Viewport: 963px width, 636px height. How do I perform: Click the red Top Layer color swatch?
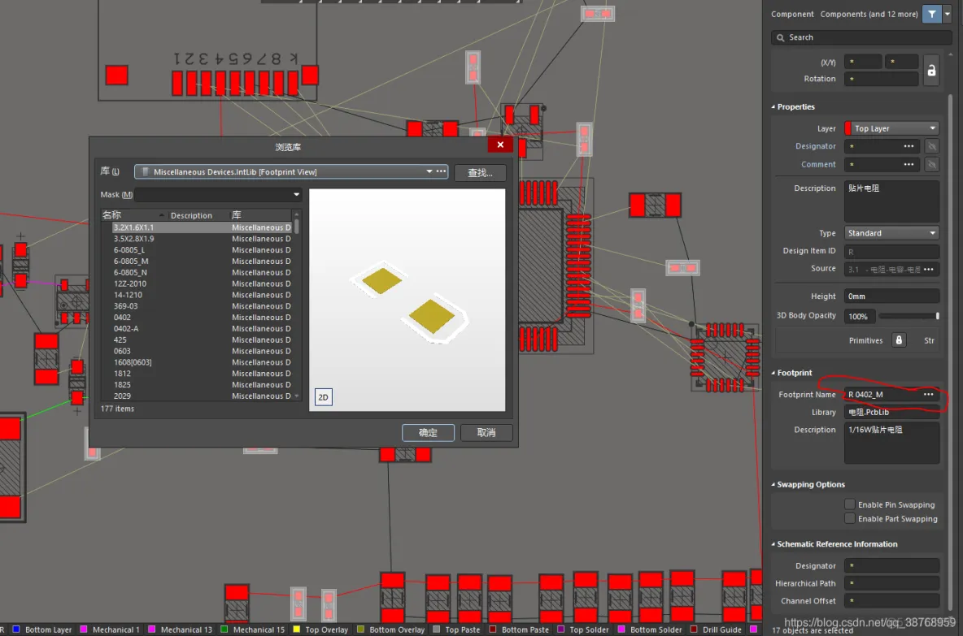click(x=848, y=129)
